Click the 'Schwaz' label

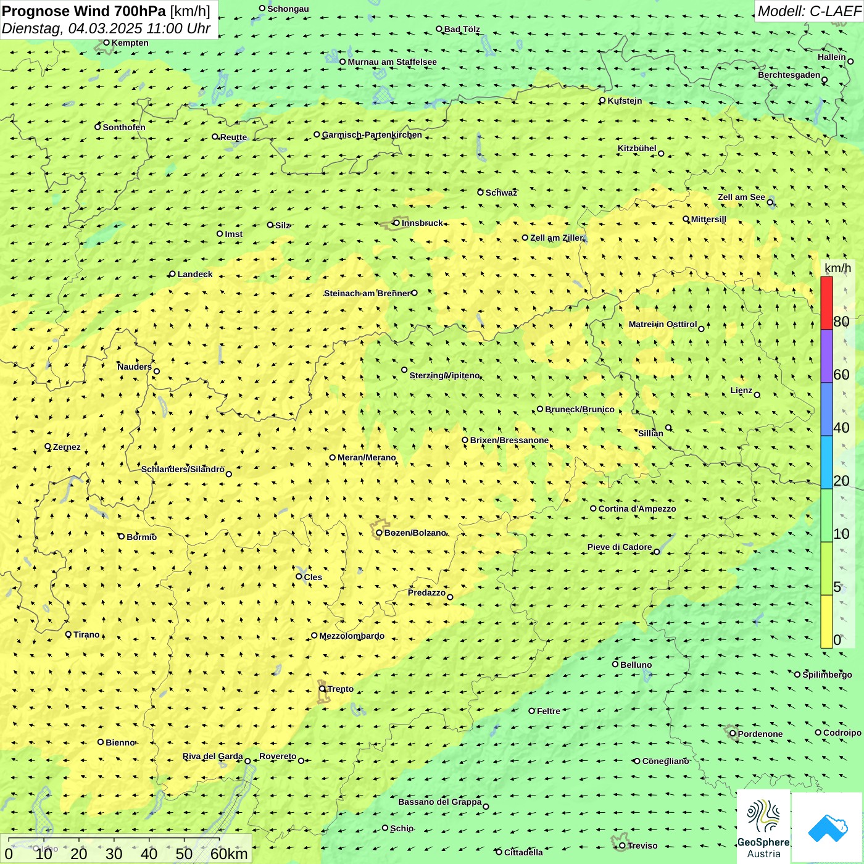pos(501,193)
